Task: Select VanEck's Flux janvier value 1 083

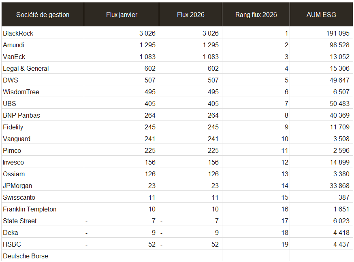Action: pos(147,57)
